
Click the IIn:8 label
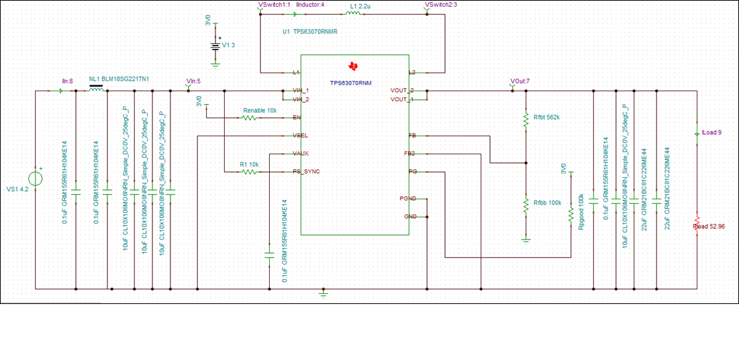(67, 82)
